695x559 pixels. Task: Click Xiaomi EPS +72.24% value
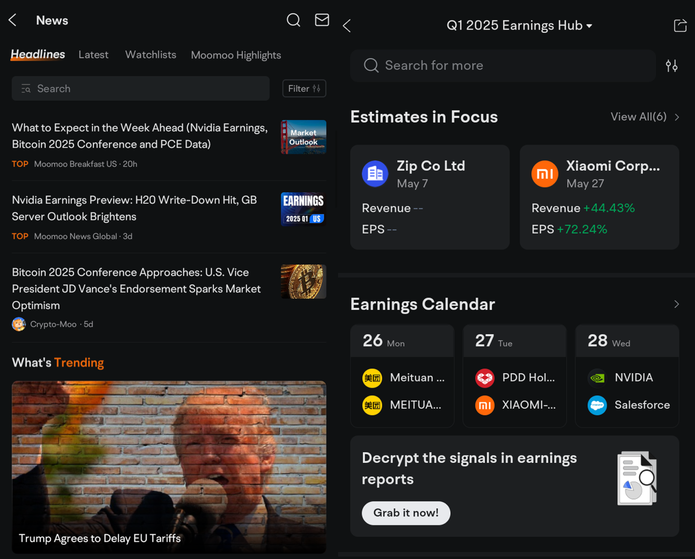pyautogui.click(x=582, y=230)
